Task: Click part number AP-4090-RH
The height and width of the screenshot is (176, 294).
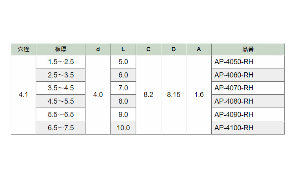Action: point(234,115)
